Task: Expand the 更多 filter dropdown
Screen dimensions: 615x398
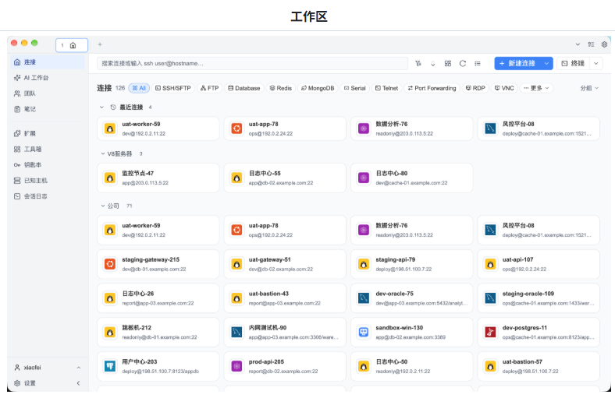Action: pos(536,88)
